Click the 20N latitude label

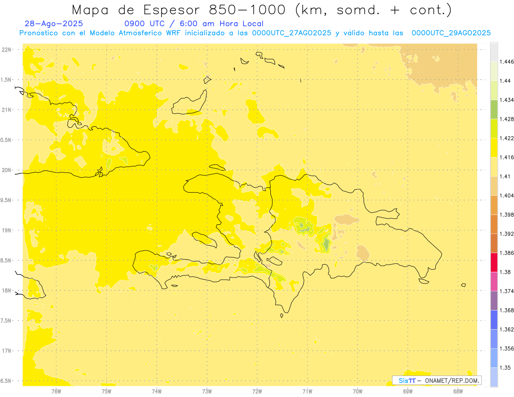point(7,170)
